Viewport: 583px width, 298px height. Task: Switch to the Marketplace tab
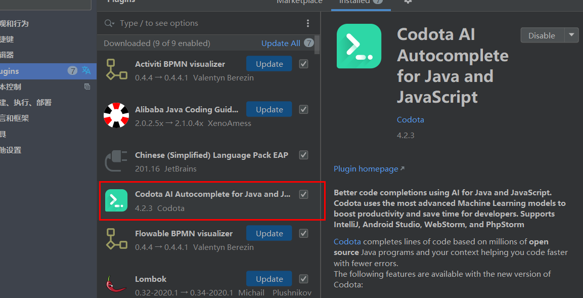click(299, 2)
